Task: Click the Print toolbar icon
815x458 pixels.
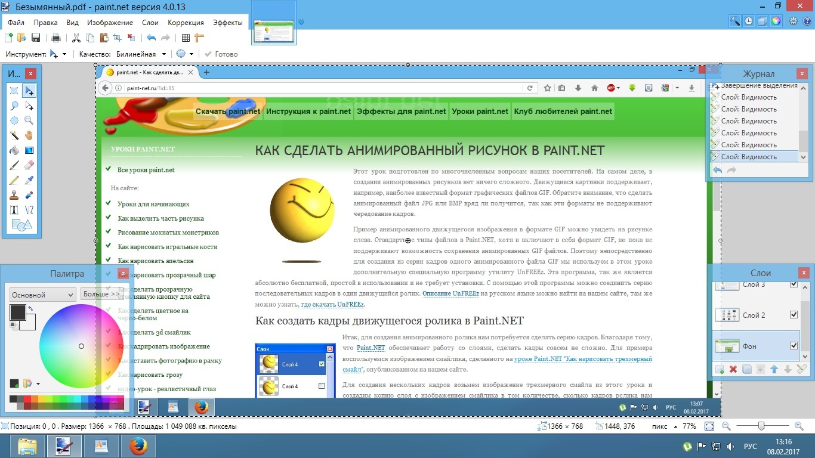Action: point(56,38)
